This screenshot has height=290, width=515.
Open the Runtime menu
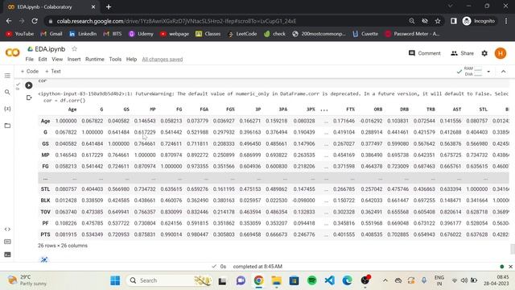[x=95, y=59]
